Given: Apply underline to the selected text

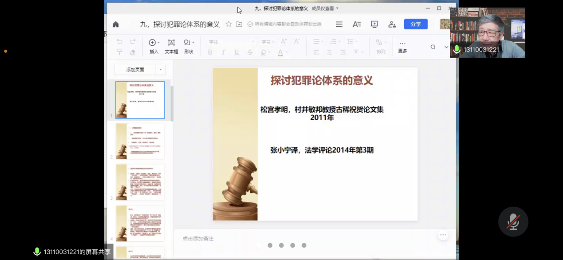Looking at the screenshot, I should pos(236,52).
